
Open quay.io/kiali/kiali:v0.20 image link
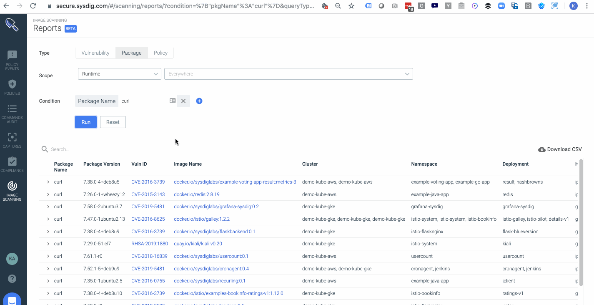tap(198, 244)
